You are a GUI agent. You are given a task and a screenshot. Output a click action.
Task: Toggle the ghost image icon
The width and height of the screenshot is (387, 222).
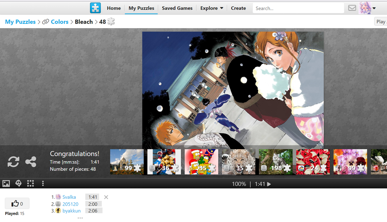click(x=18, y=183)
